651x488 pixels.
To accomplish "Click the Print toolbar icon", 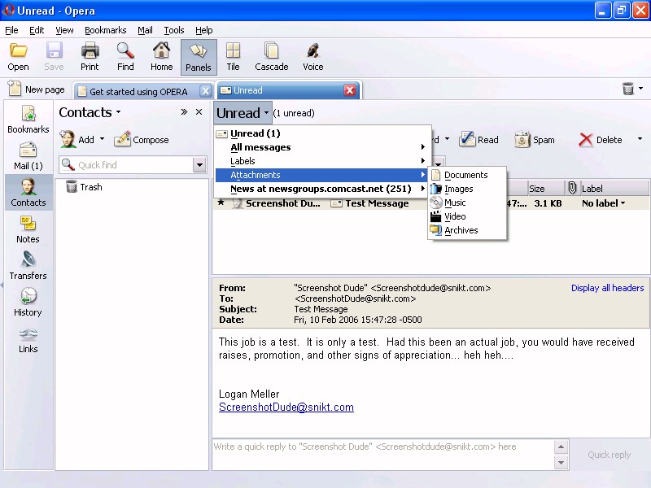I will [90, 56].
